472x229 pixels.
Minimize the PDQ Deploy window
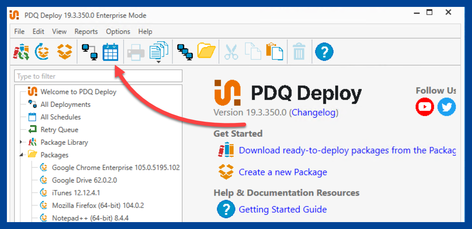pos(417,13)
